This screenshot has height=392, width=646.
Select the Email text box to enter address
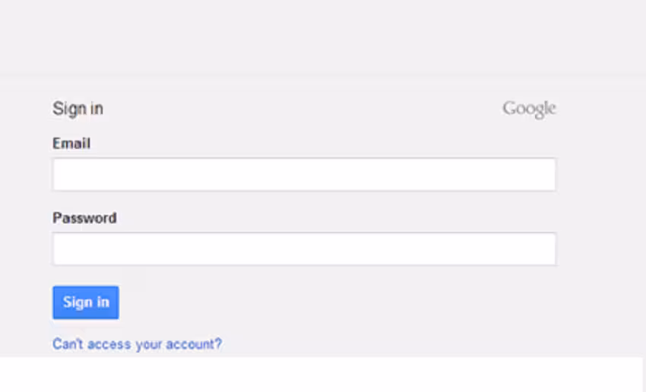tap(304, 175)
